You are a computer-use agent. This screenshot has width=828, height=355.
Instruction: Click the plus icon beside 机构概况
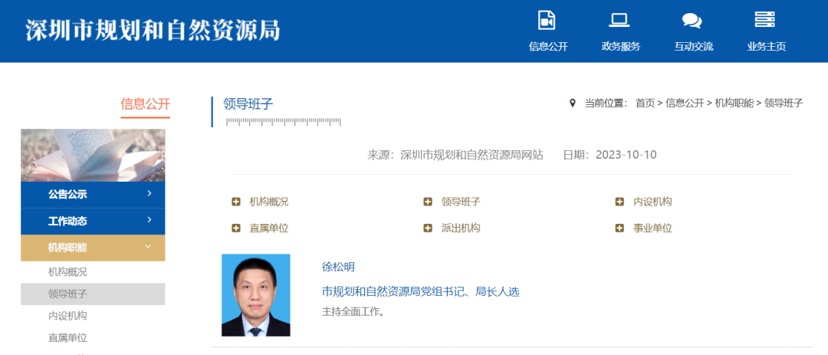[x=236, y=202]
